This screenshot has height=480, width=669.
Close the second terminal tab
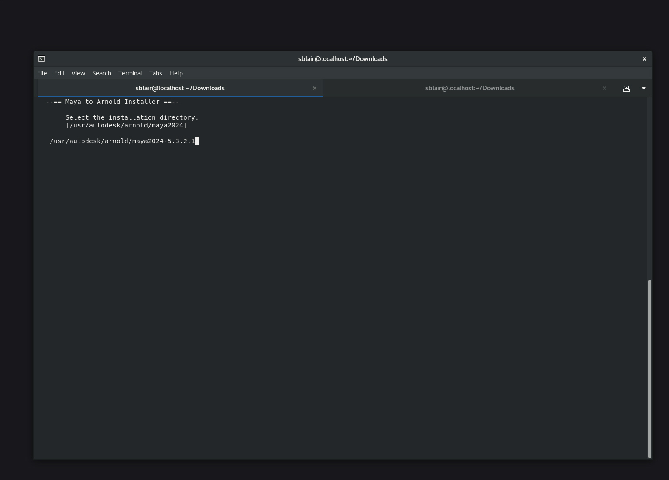click(x=604, y=88)
